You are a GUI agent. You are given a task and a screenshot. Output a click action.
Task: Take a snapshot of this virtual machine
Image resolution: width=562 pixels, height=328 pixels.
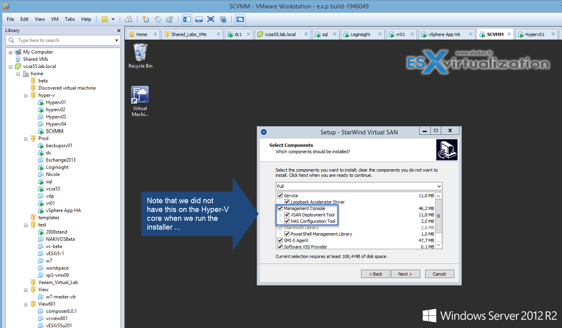point(146,19)
